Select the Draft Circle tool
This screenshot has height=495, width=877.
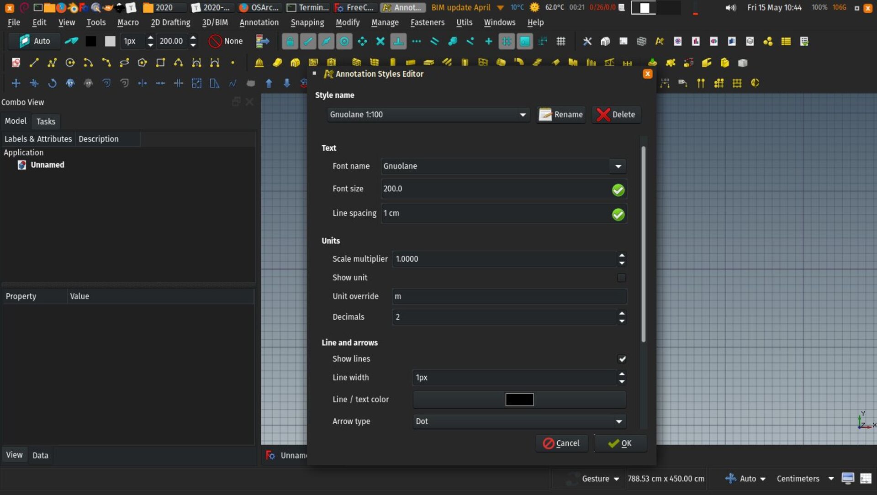click(70, 63)
